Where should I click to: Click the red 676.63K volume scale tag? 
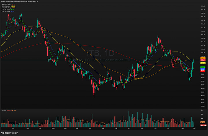point(203,125)
